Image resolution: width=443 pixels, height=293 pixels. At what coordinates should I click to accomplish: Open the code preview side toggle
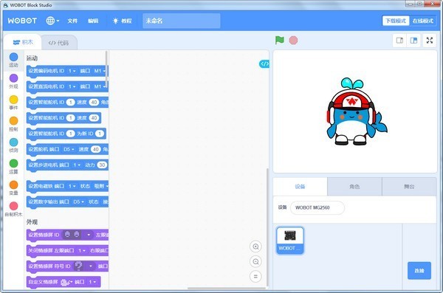[264, 64]
